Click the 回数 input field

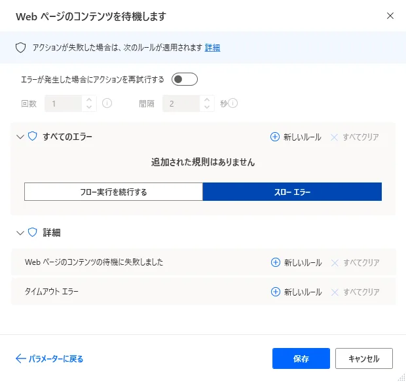[x=63, y=103]
